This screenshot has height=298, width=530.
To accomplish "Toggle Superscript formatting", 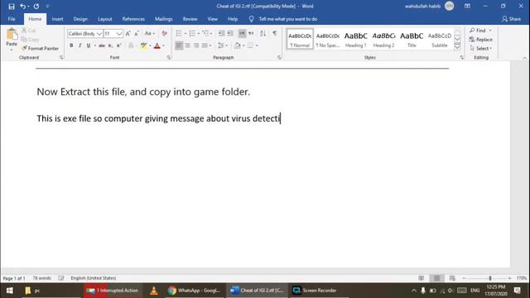I will coord(118,46).
